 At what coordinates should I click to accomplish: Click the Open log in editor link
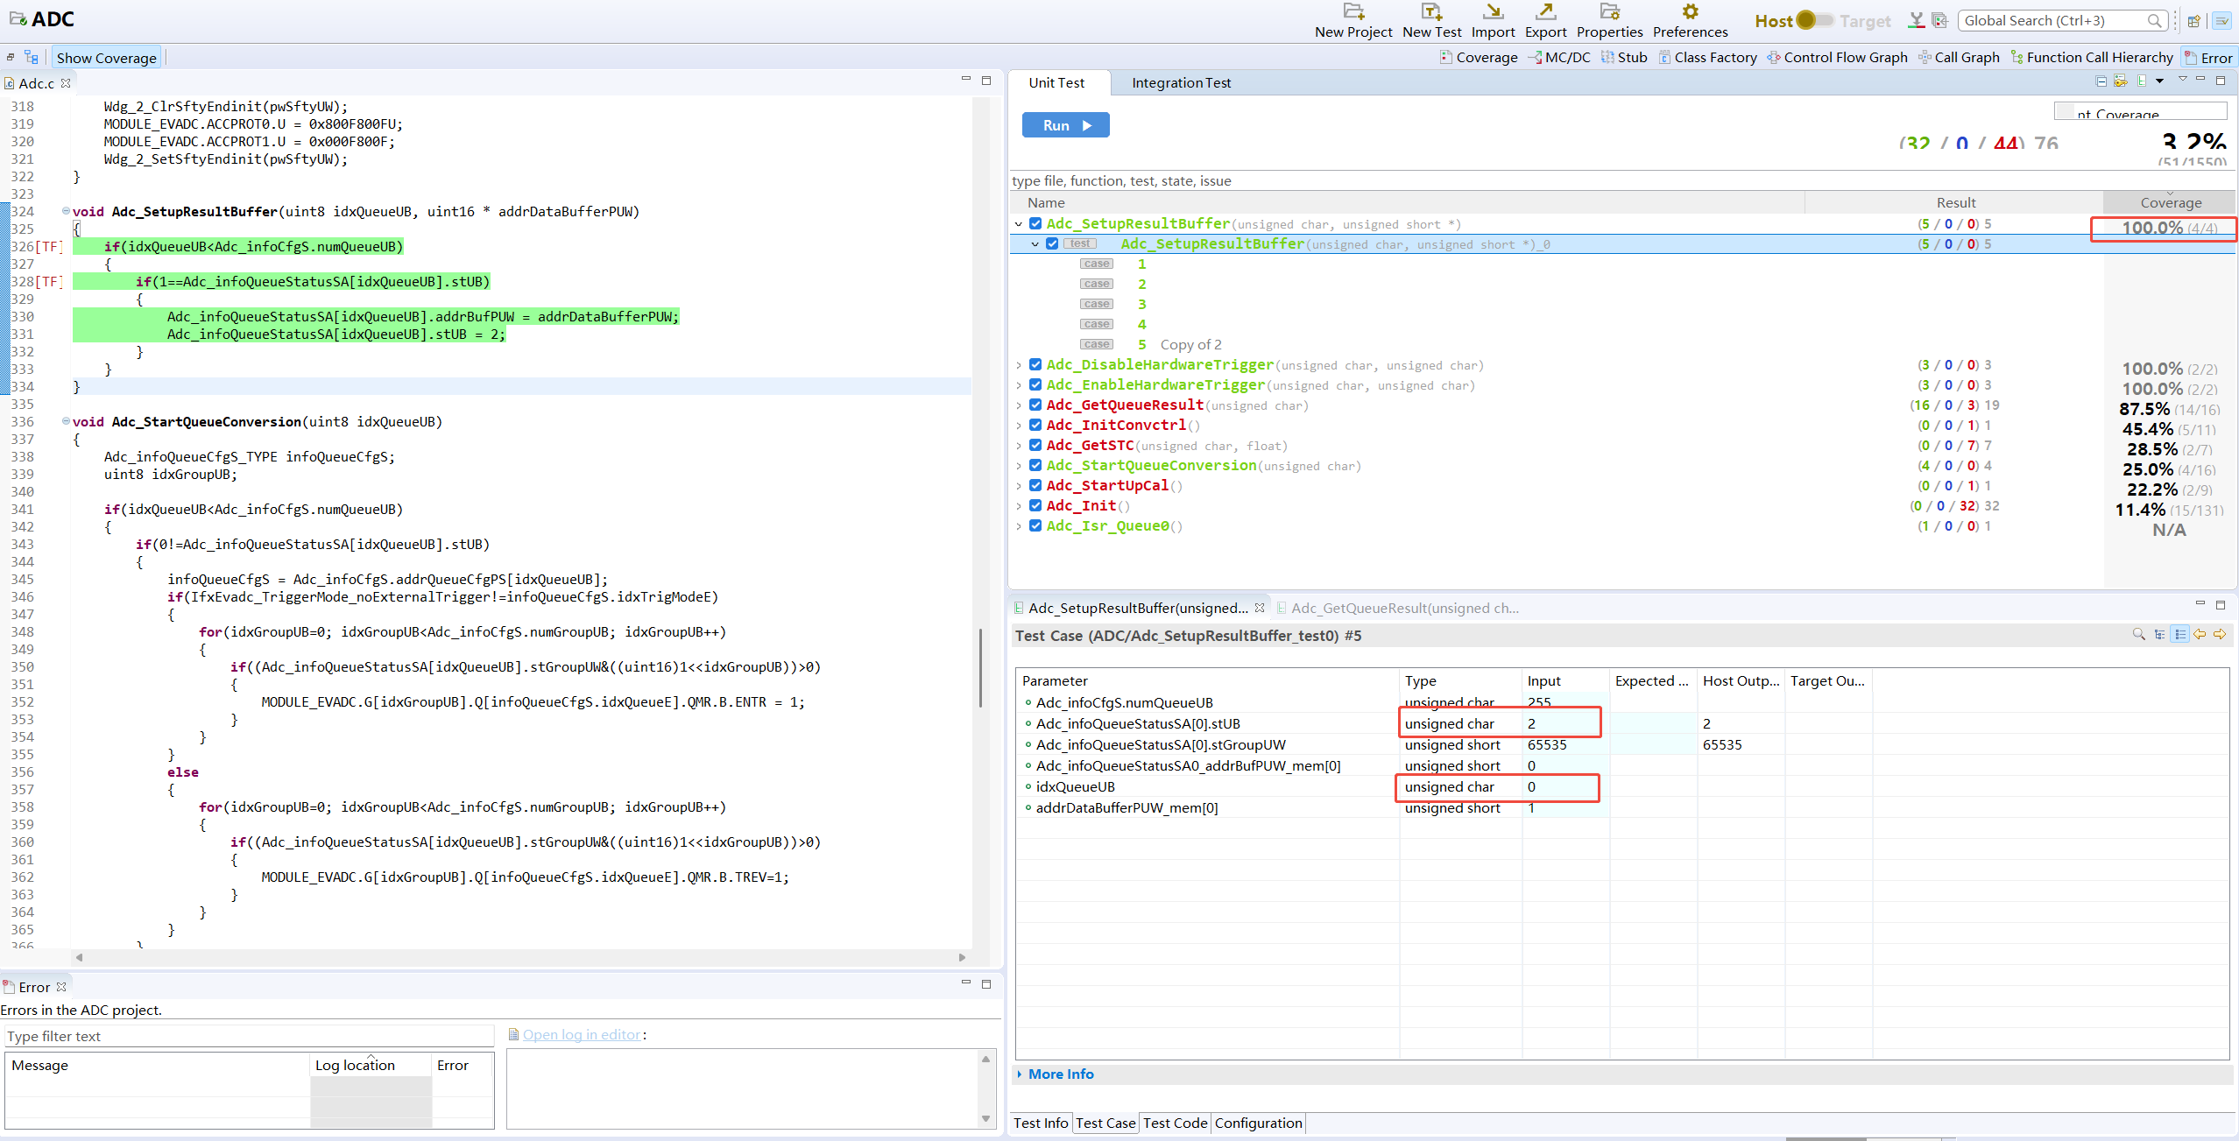click(582, 1035)
